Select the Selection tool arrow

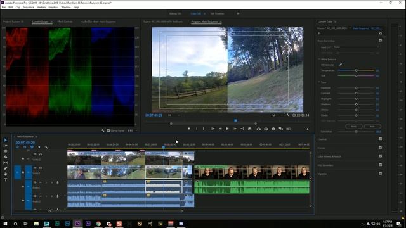(6, 140)
